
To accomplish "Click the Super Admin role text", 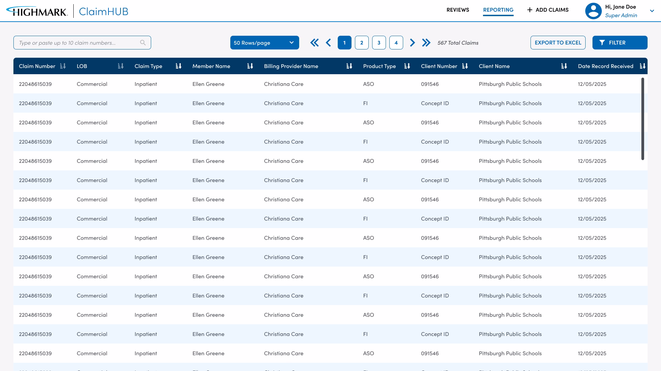I will pyautogui.click(x=621, y=15).
